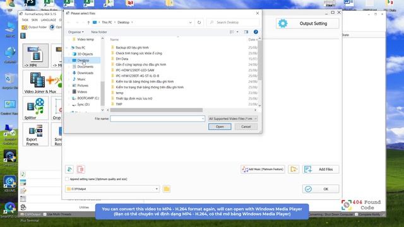404x227 pixels.
Task: Open the view options dropdown arrow
Action: click(x=237, y=32)
